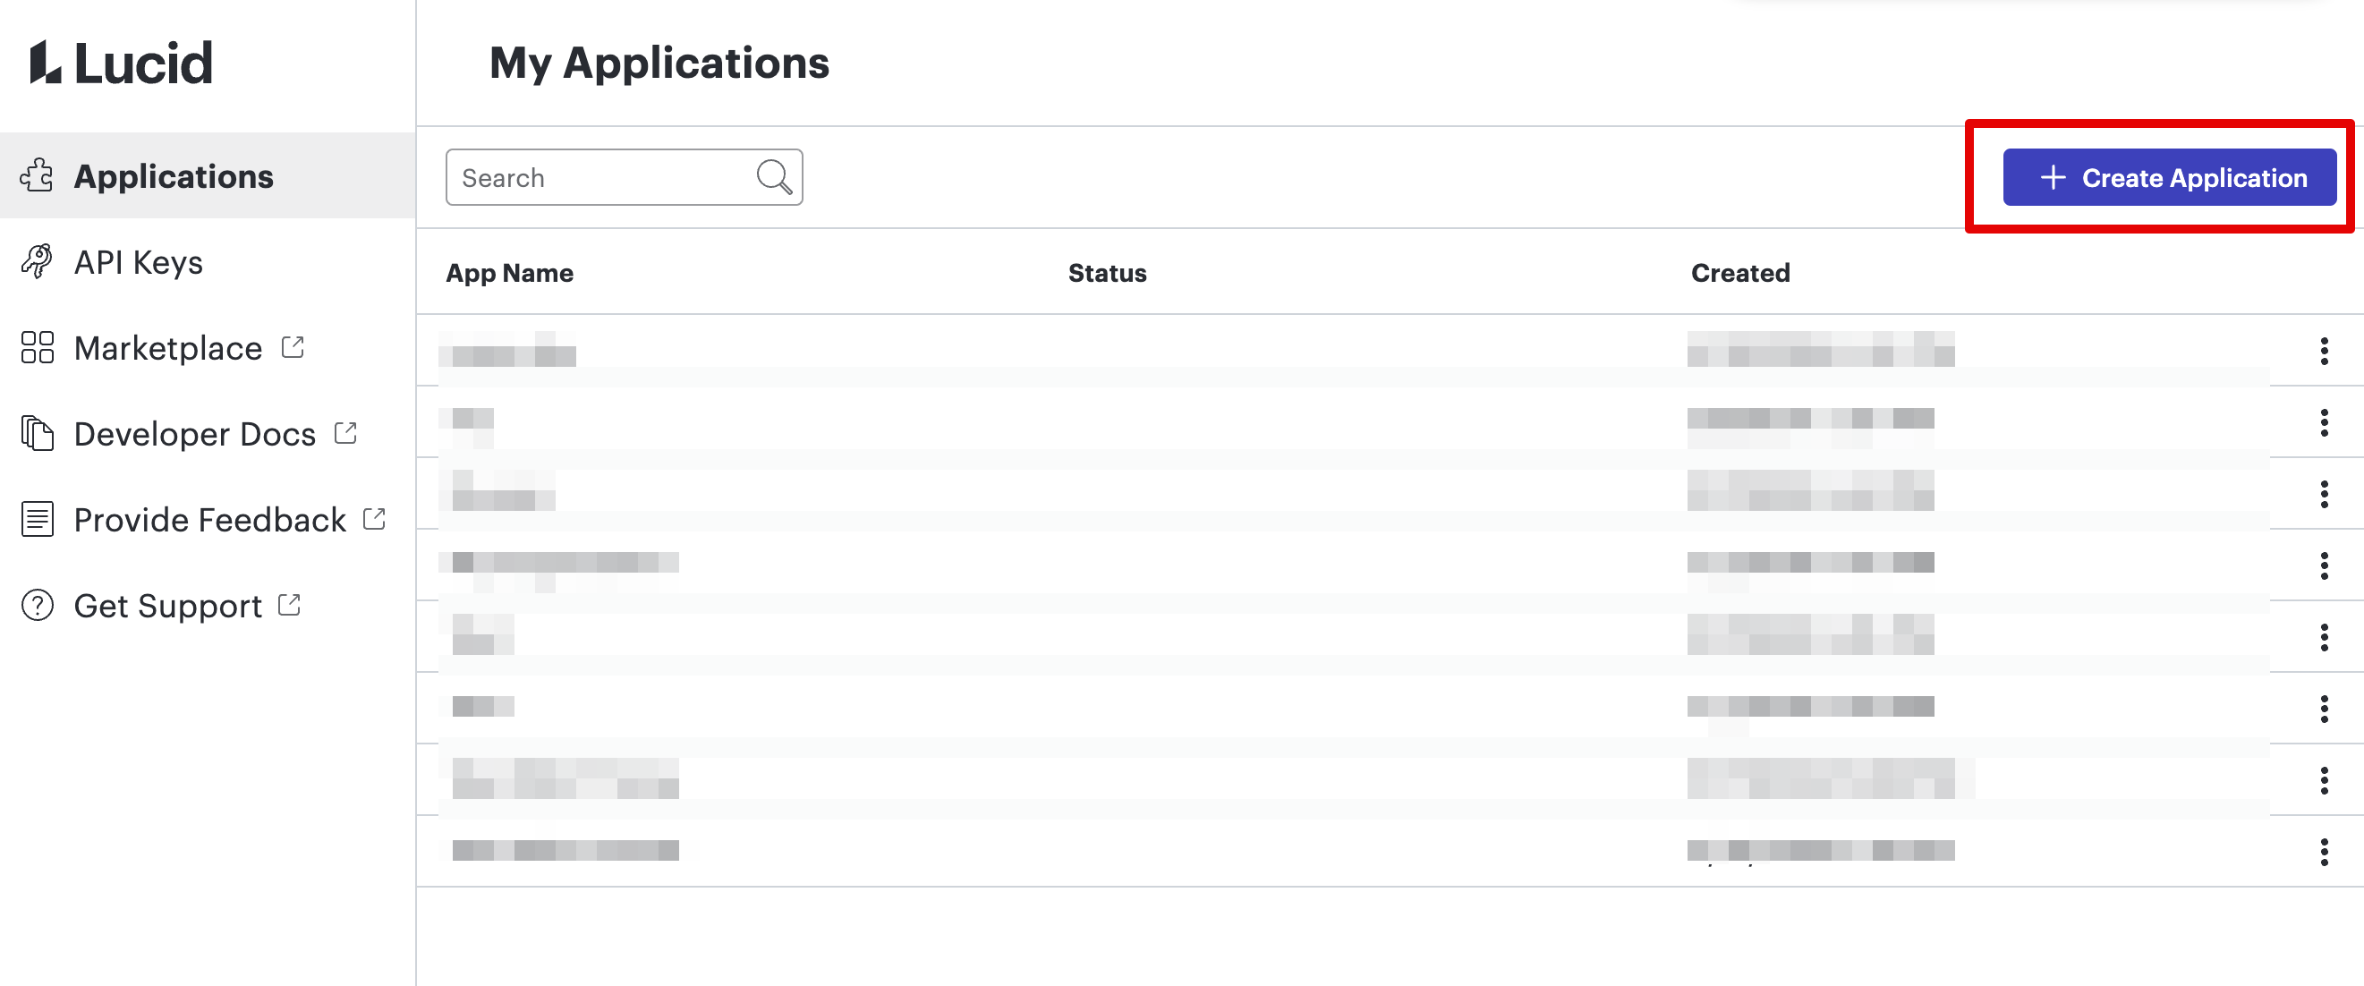
Task: Click the Marketplace grid icon
Action: coord(37,348)
